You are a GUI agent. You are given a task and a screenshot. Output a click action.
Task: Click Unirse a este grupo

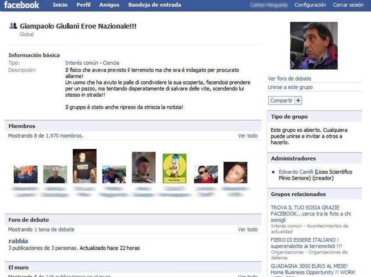(x=290, y=87)
